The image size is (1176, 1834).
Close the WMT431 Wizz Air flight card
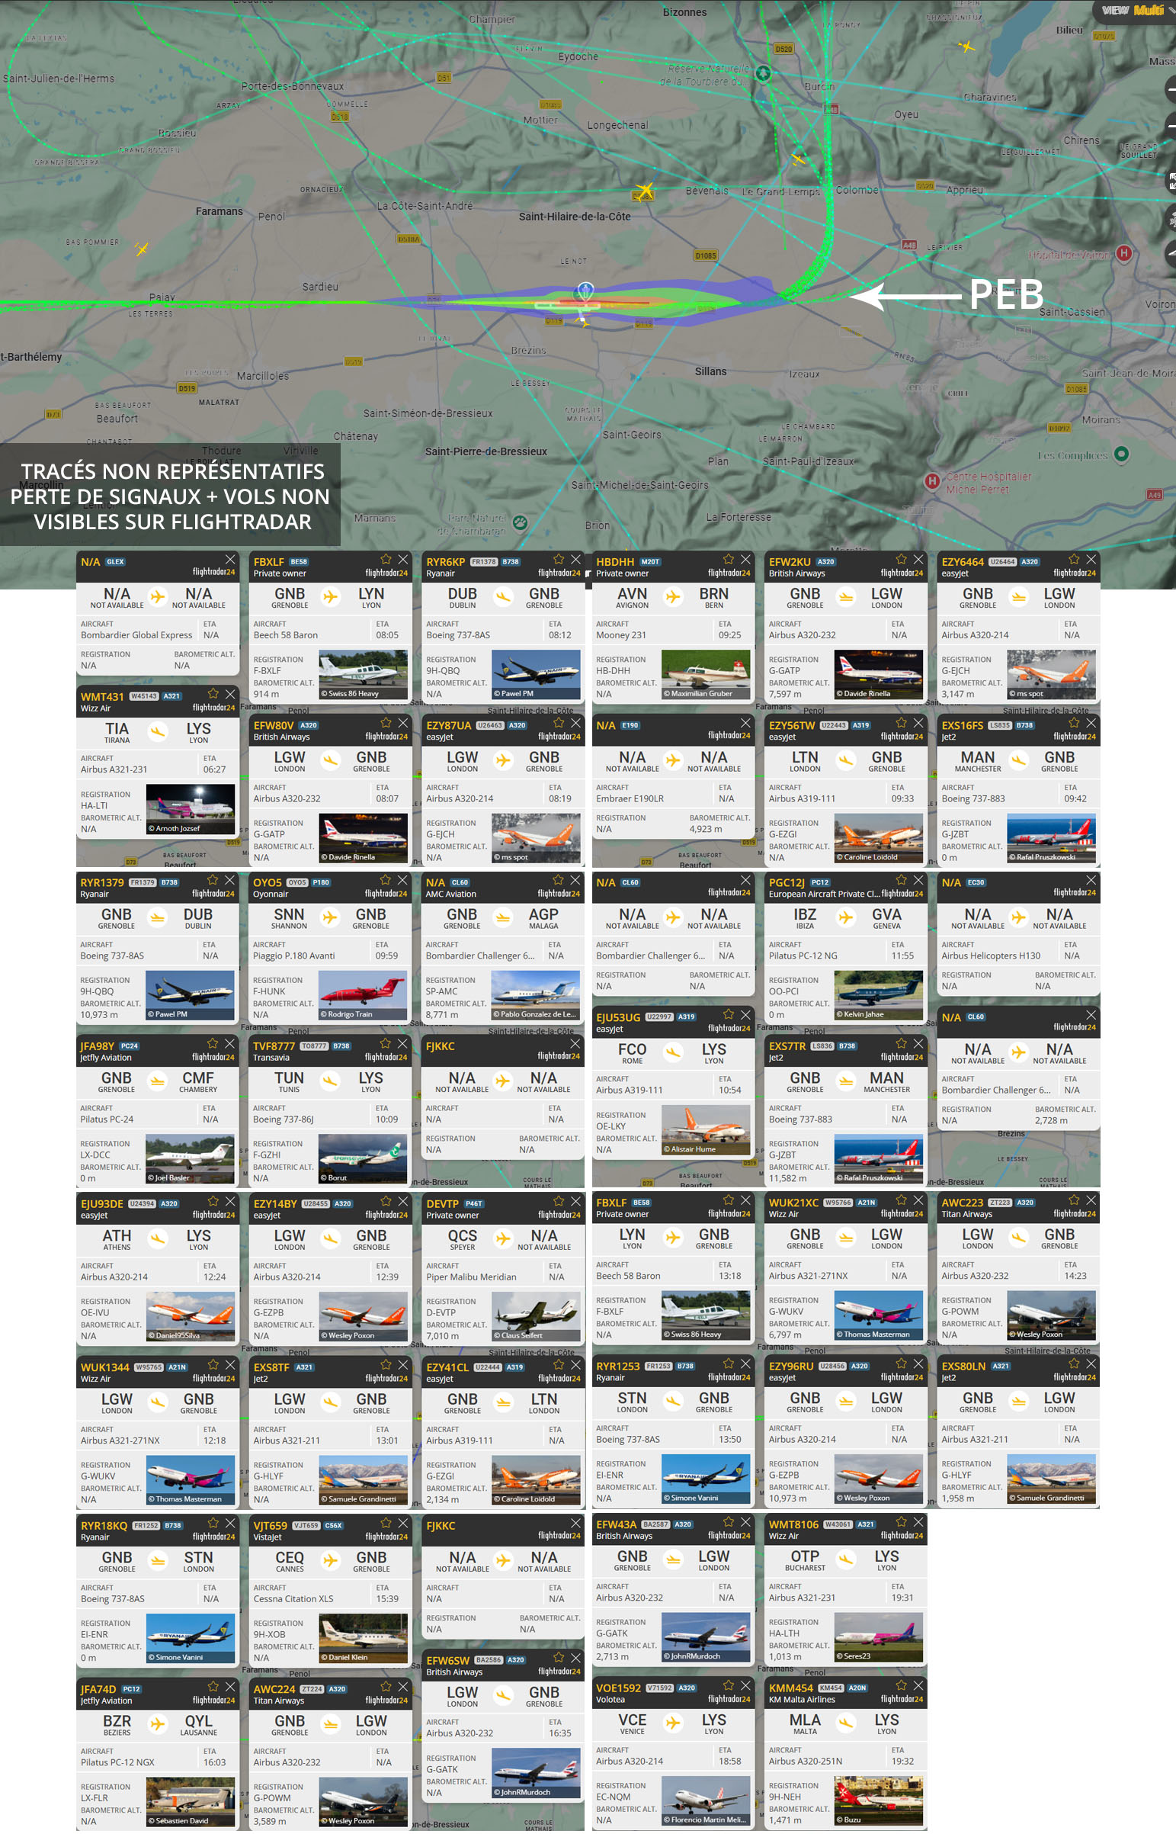230,694
